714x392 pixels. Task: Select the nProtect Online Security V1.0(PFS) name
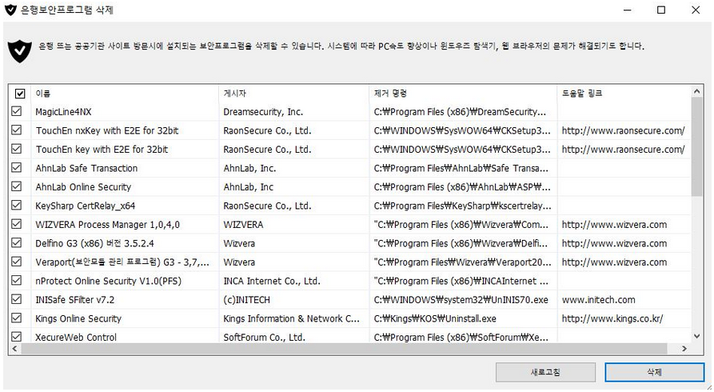point(109,282)
